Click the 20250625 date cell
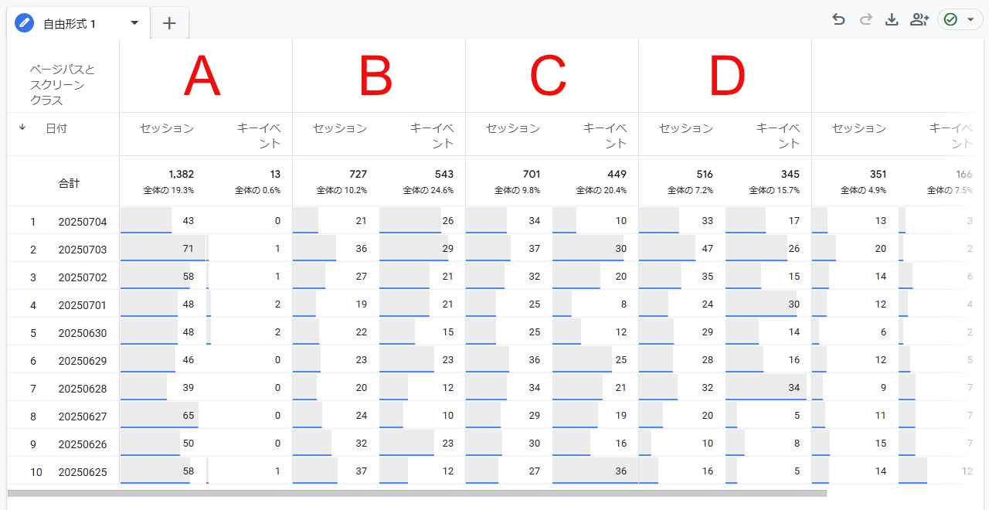This screenshot has width=989, height=510. 83,472
